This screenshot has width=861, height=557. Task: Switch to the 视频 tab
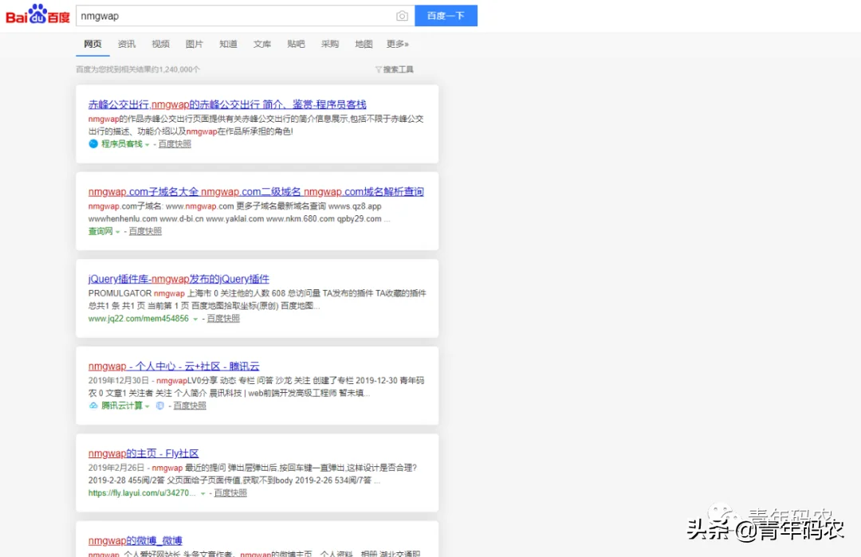coord(160,44)
